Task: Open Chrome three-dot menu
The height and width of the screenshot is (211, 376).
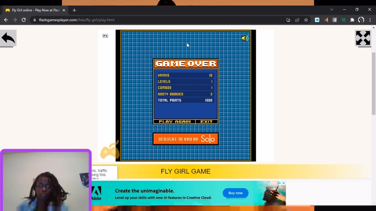Action: [370, 20]
